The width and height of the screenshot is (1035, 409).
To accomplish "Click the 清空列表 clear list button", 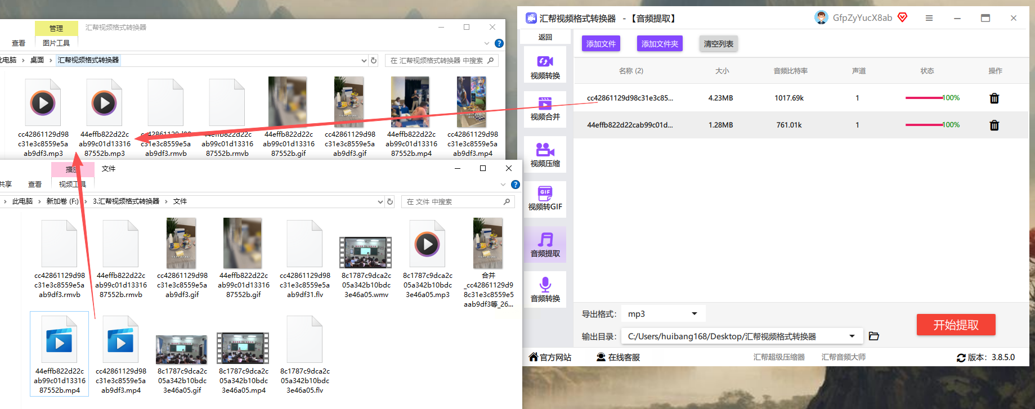I will (718, 44).
